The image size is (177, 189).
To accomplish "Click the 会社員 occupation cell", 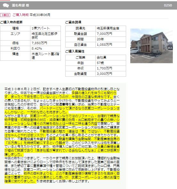I will 111,58.
